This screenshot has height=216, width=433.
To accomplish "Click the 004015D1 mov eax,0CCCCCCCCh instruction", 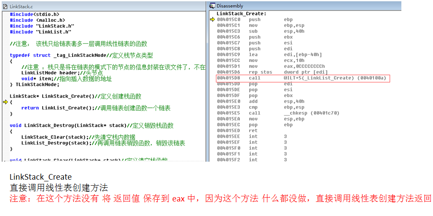I will (271, 66).
